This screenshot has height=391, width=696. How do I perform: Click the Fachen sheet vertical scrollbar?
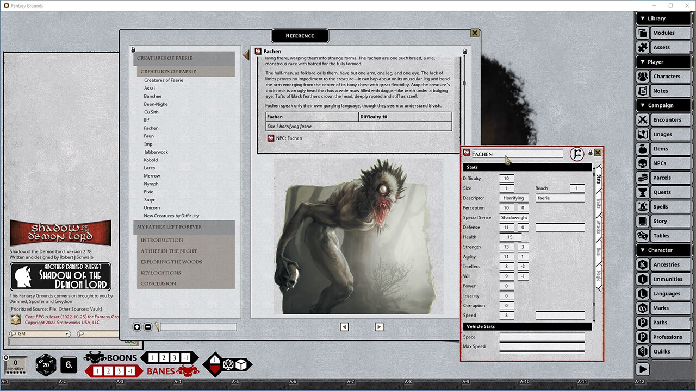(x=594, y=244)
